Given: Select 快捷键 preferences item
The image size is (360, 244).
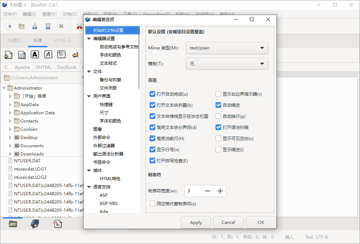Looking at the screenshot, I should [106, 105].
